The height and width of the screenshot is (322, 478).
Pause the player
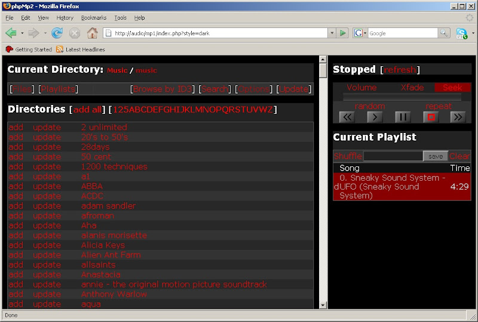403,117
